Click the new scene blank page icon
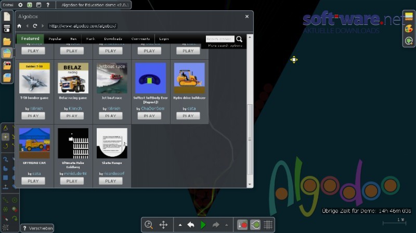 pyautogui.click(x=7, y=17)
